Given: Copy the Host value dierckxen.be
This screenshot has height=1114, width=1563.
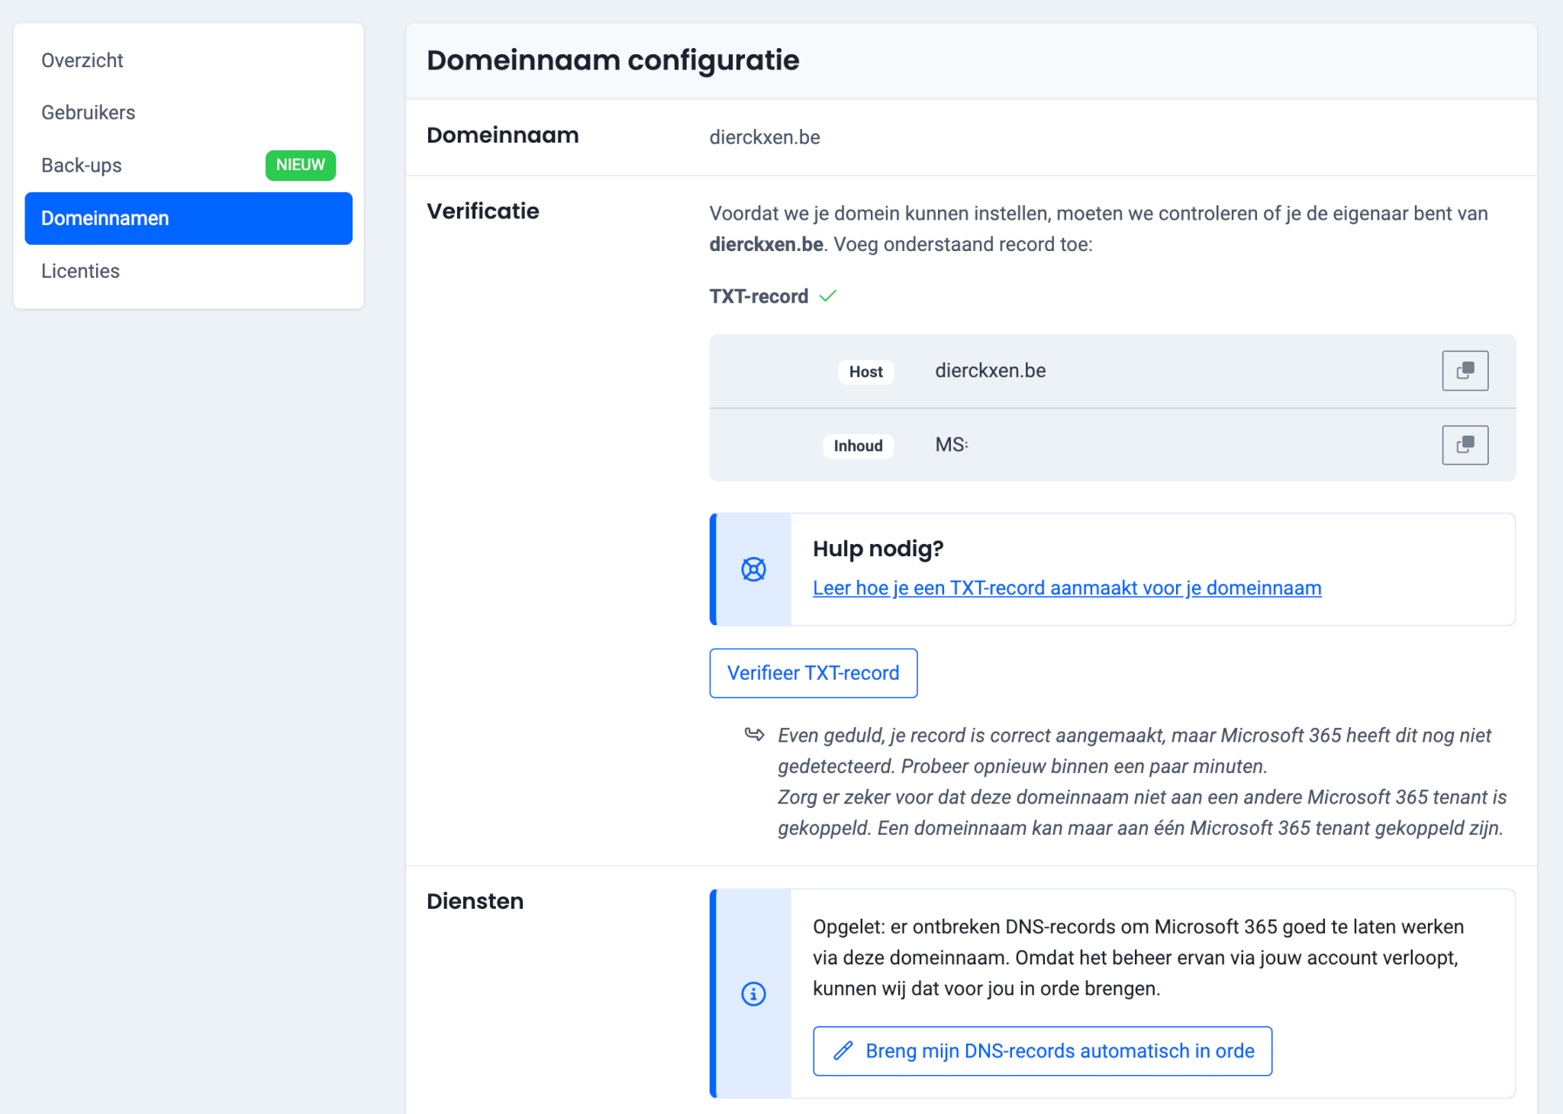Looking at the screenshot, I should click(x=1464, y=370).
